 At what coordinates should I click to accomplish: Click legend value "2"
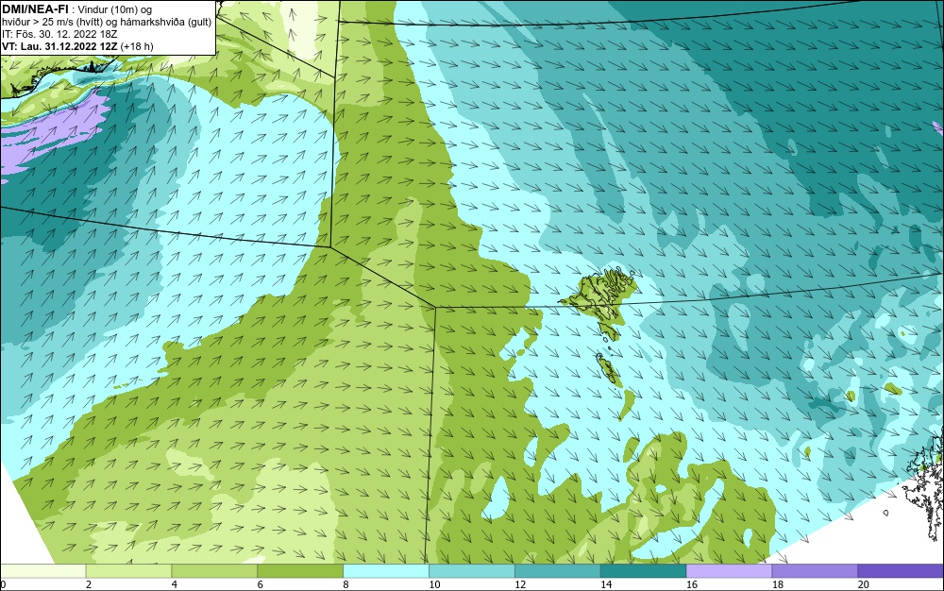pos(89,584)
